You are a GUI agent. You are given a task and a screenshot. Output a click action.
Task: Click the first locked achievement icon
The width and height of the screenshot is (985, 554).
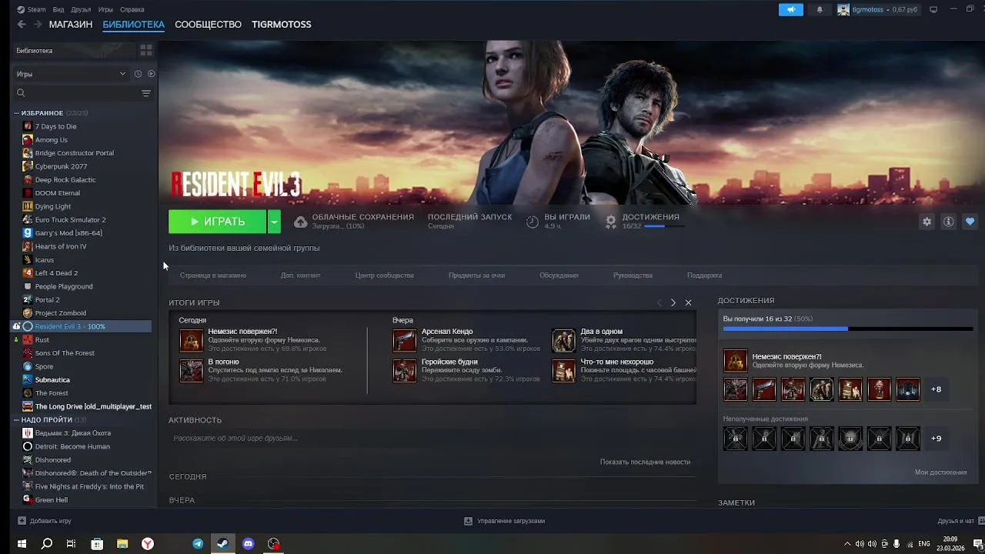point(735,439)
